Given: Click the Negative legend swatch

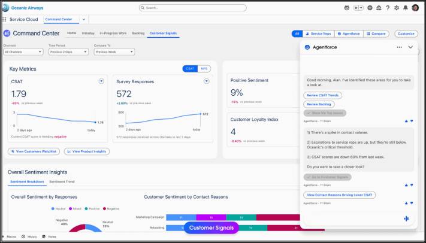Looking at the screenshot, I should [x=104, y=209].
